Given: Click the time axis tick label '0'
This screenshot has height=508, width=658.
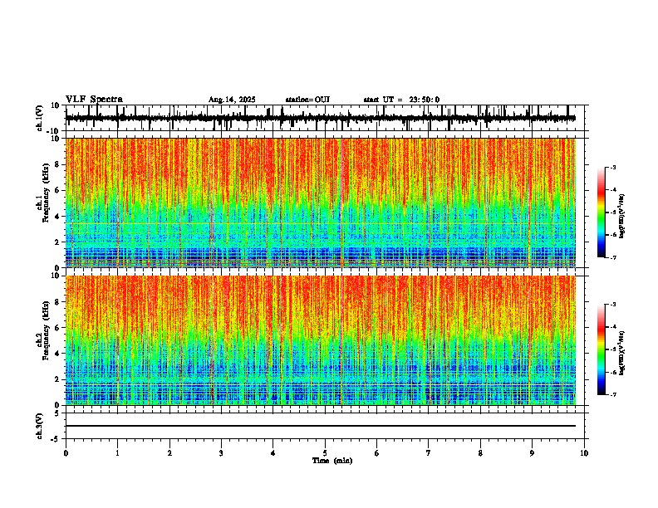Looking at the screenshot, I should pos(66,453).
